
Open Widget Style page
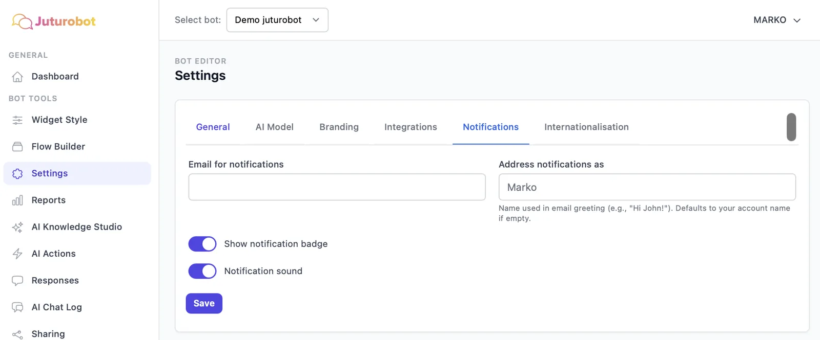[x=77, y=120]
